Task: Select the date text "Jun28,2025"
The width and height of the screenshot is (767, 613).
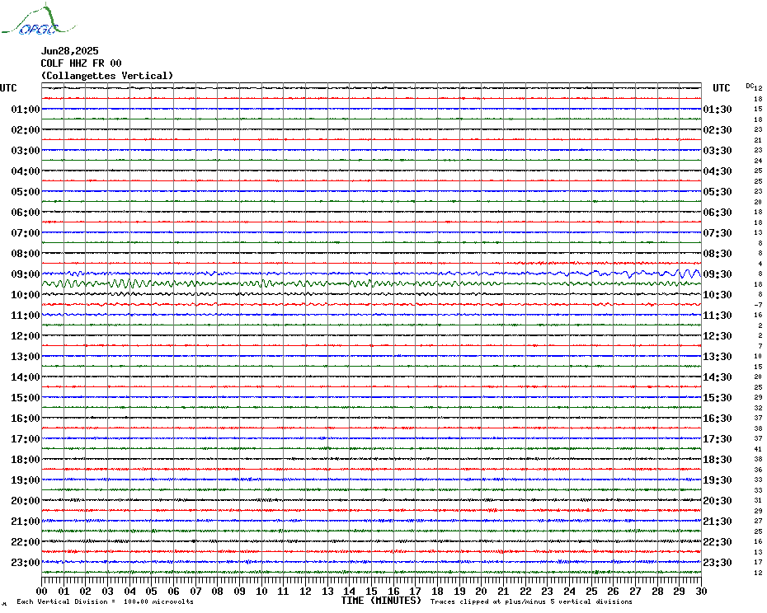Action: coord(69,51)
